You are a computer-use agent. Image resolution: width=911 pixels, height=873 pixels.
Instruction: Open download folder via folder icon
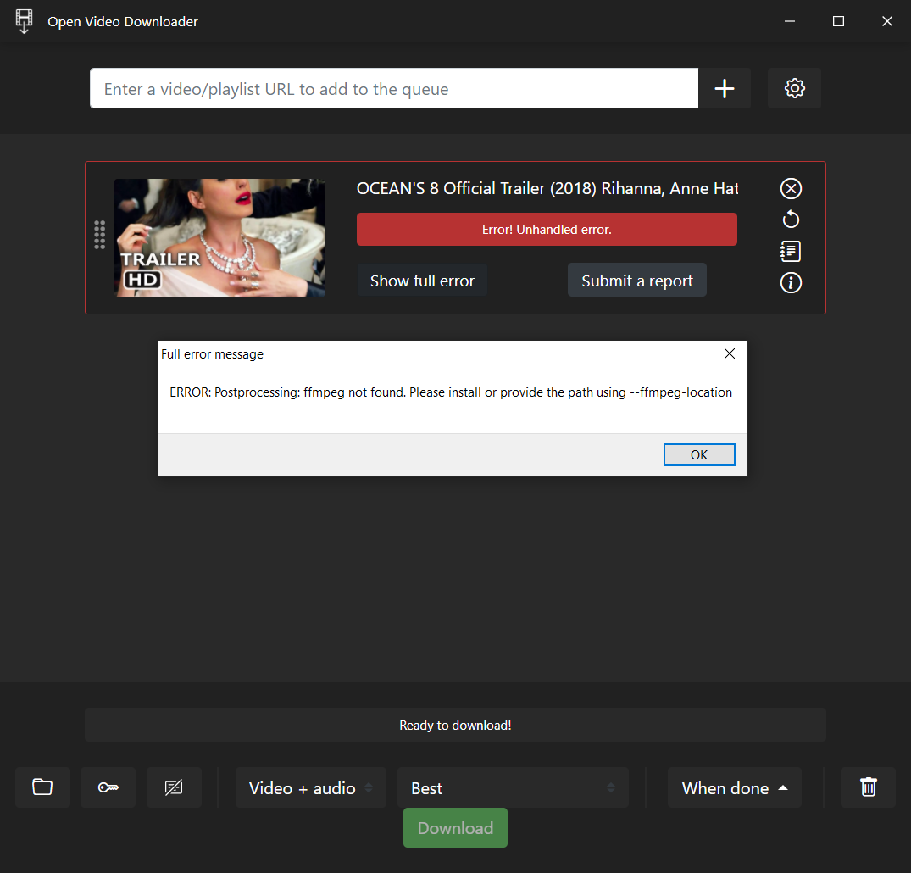pyautogui.click(x=42, y=787)
